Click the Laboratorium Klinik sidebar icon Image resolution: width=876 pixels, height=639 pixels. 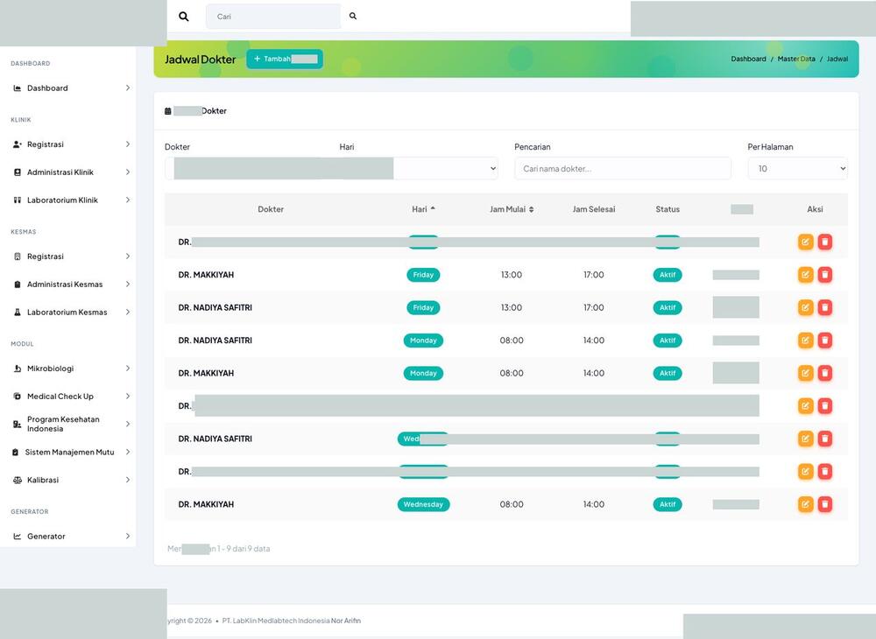(x=18, y=200)
